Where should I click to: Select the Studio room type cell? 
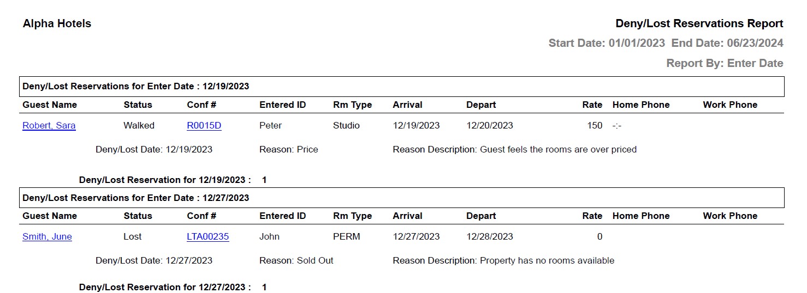tap(346, 126)
